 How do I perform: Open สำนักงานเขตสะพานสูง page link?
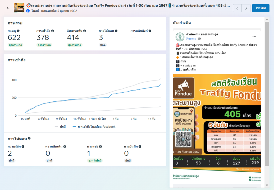(202, 34)
